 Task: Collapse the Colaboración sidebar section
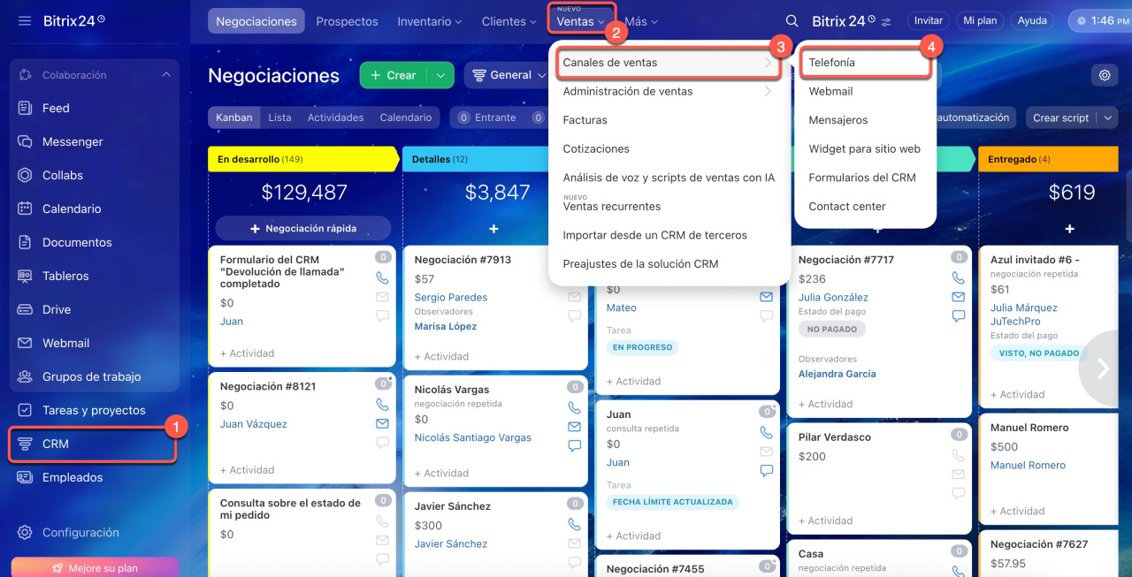pyautogui.click(x=166, y=75)
